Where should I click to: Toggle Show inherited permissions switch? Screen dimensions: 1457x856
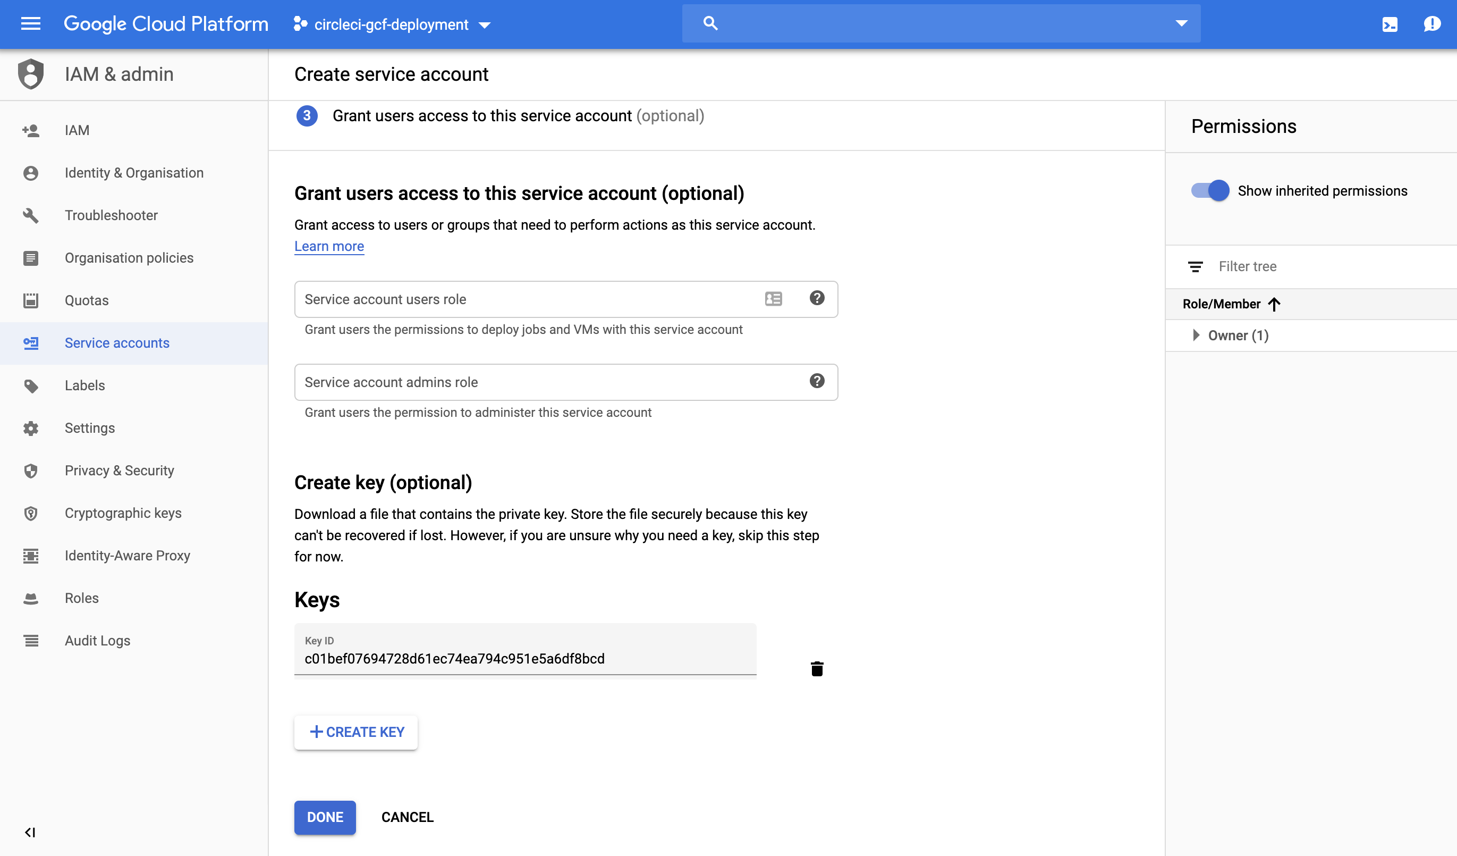(x=1209, y=190)
